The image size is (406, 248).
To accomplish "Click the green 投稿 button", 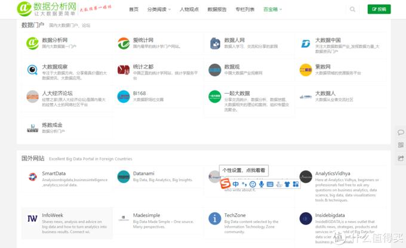I will (x=379, y=10).
